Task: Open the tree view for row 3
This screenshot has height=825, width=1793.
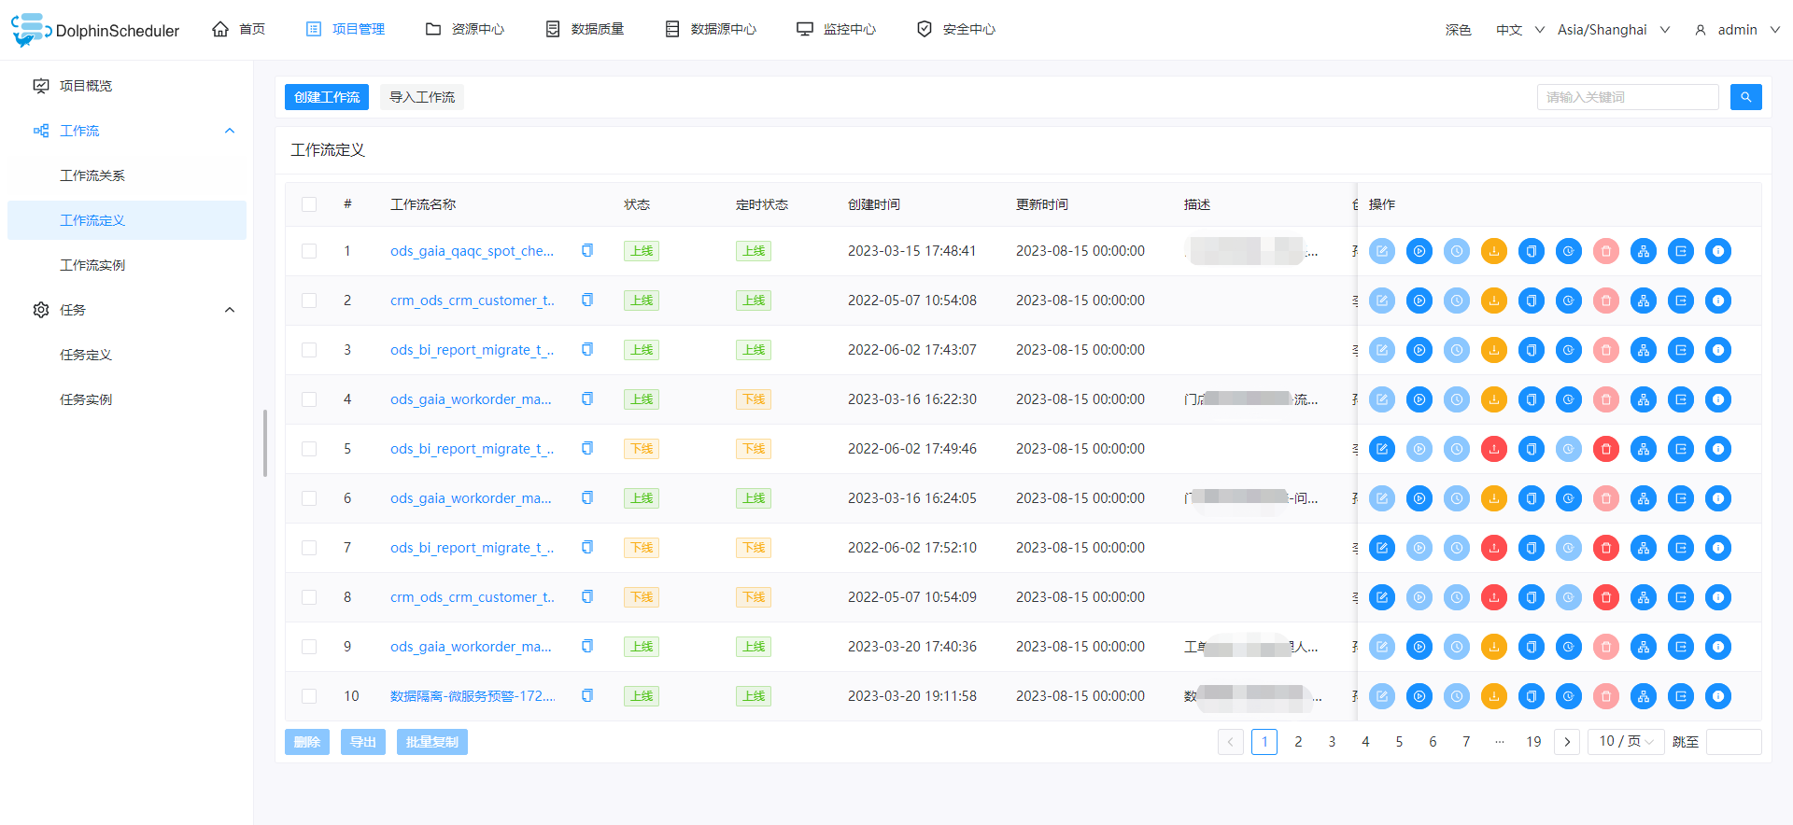Action: click(x=1643, y=350)
